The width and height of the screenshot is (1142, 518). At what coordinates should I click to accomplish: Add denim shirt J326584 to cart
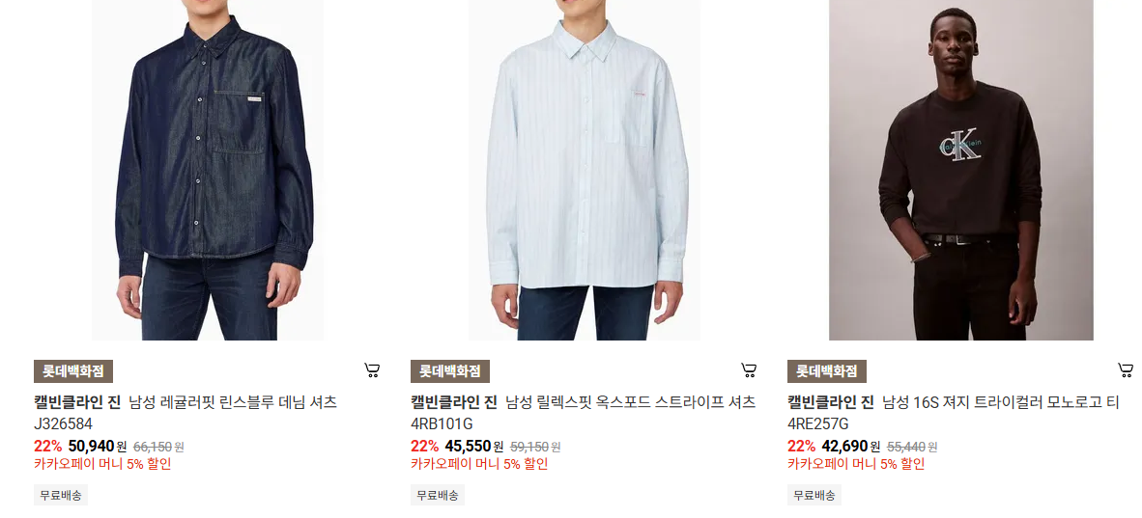[372, 371]
